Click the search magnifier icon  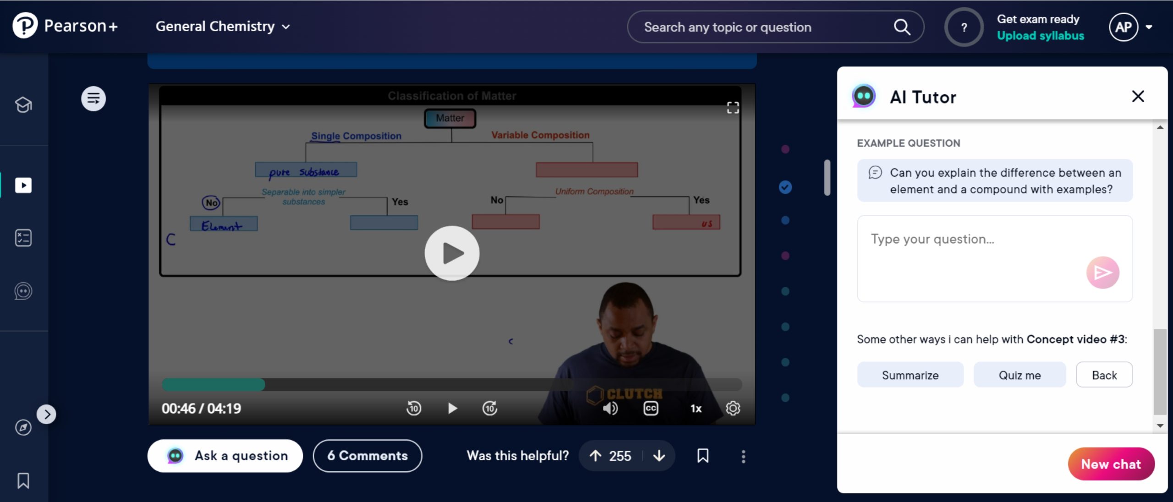[x=902, y=27]
